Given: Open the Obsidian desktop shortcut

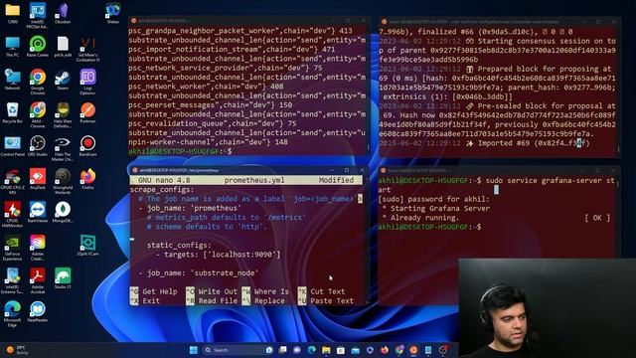Looking at the screenshot, I should coord(63,13).
